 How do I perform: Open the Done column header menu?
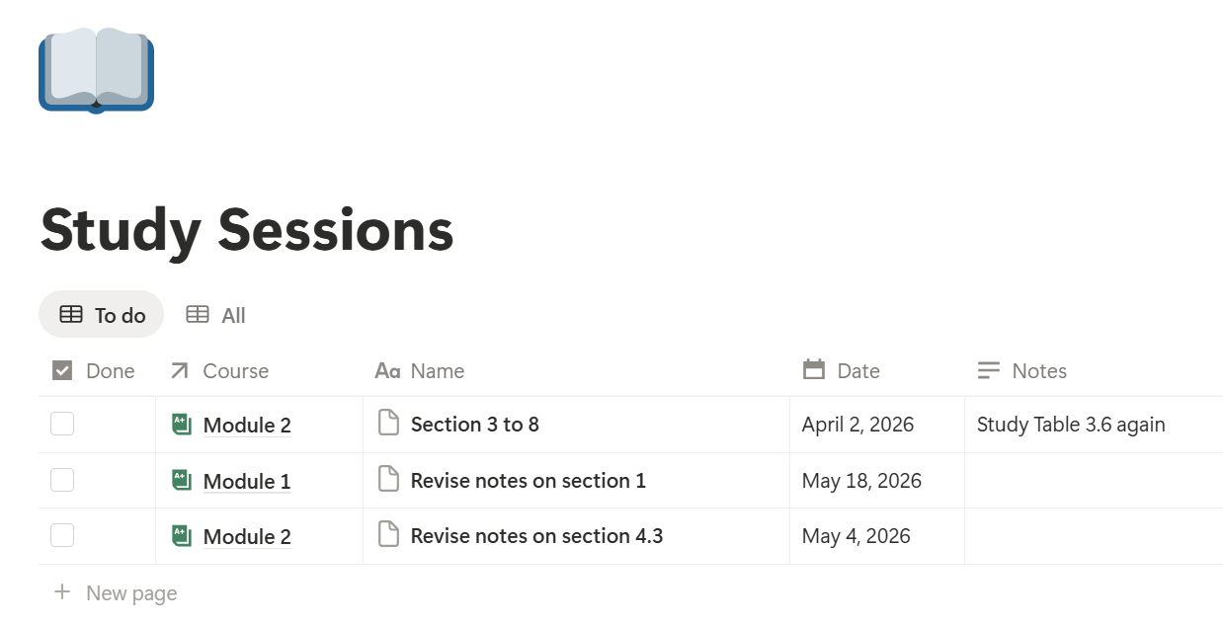tap(97, 370)
